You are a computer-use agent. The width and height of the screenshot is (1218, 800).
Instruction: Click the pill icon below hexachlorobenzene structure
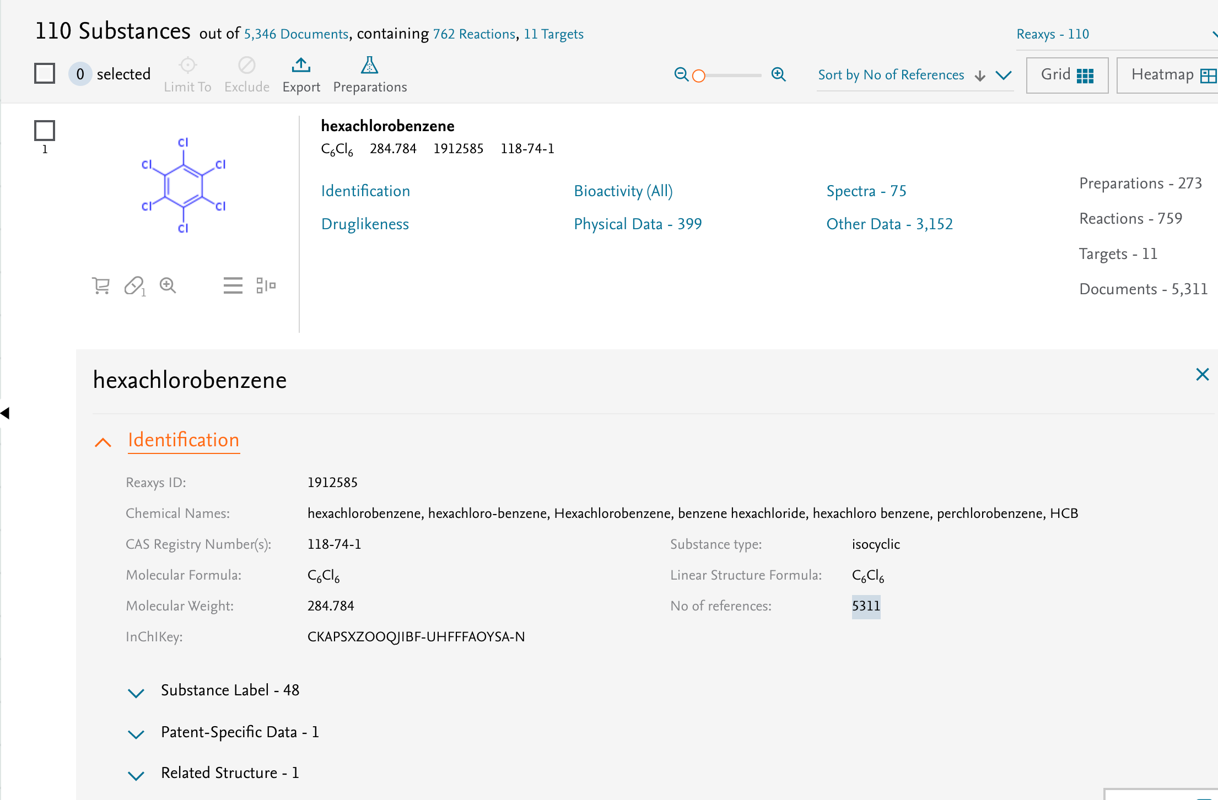pos(134,286)
